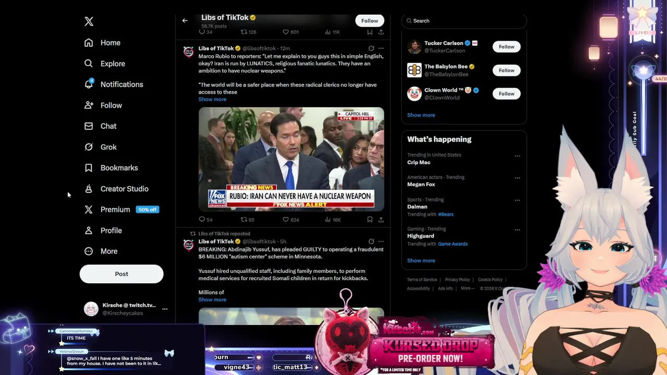Follow The Babylon Bee
Screen dimensions: 667x375
[x=506, y=70]
